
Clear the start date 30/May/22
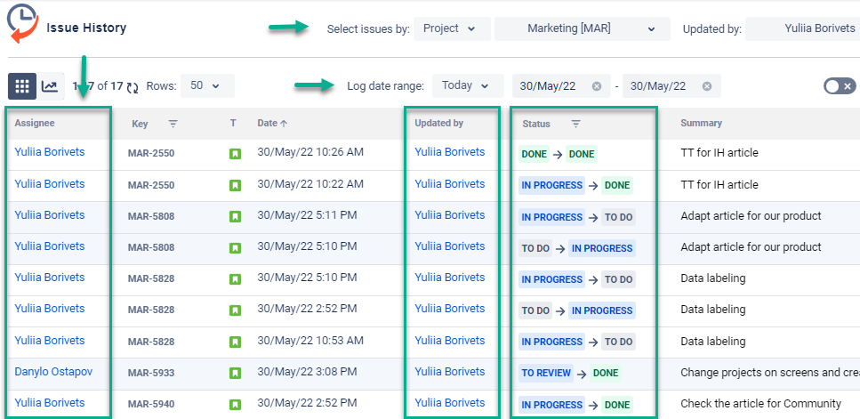pyautogui.click(x=597, y=86)
